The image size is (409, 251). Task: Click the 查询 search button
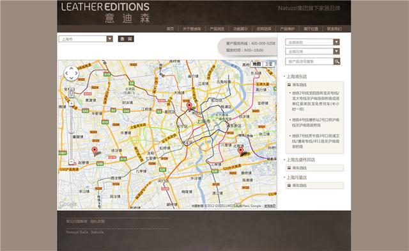coord(126,39)
